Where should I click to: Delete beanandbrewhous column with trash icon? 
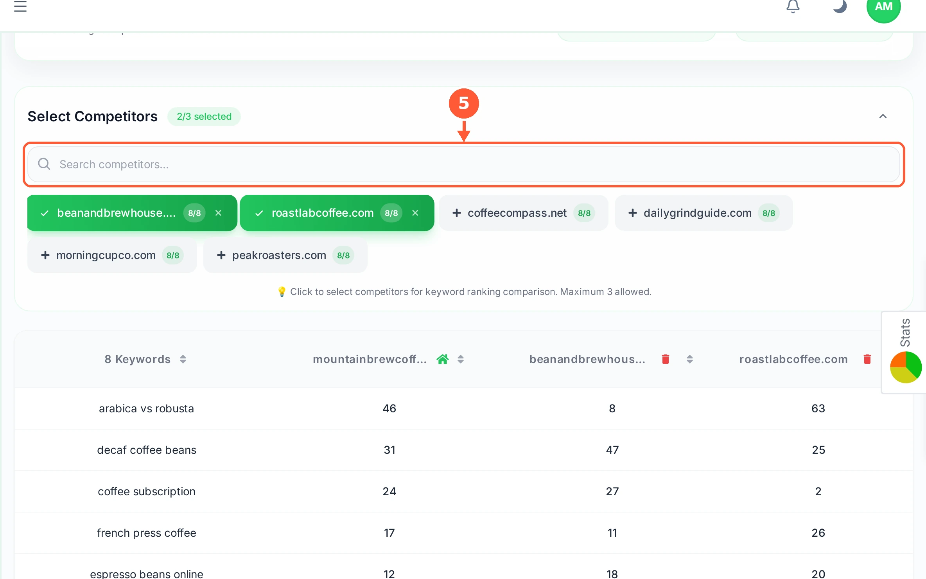(x=666, y=359)
